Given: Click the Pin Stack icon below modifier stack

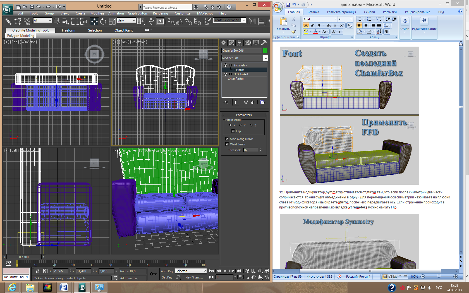Looking at the screenshot, I should tap(226, 102).
